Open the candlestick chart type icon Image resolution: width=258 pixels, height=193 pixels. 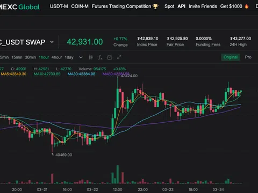[x=91, y=57]
